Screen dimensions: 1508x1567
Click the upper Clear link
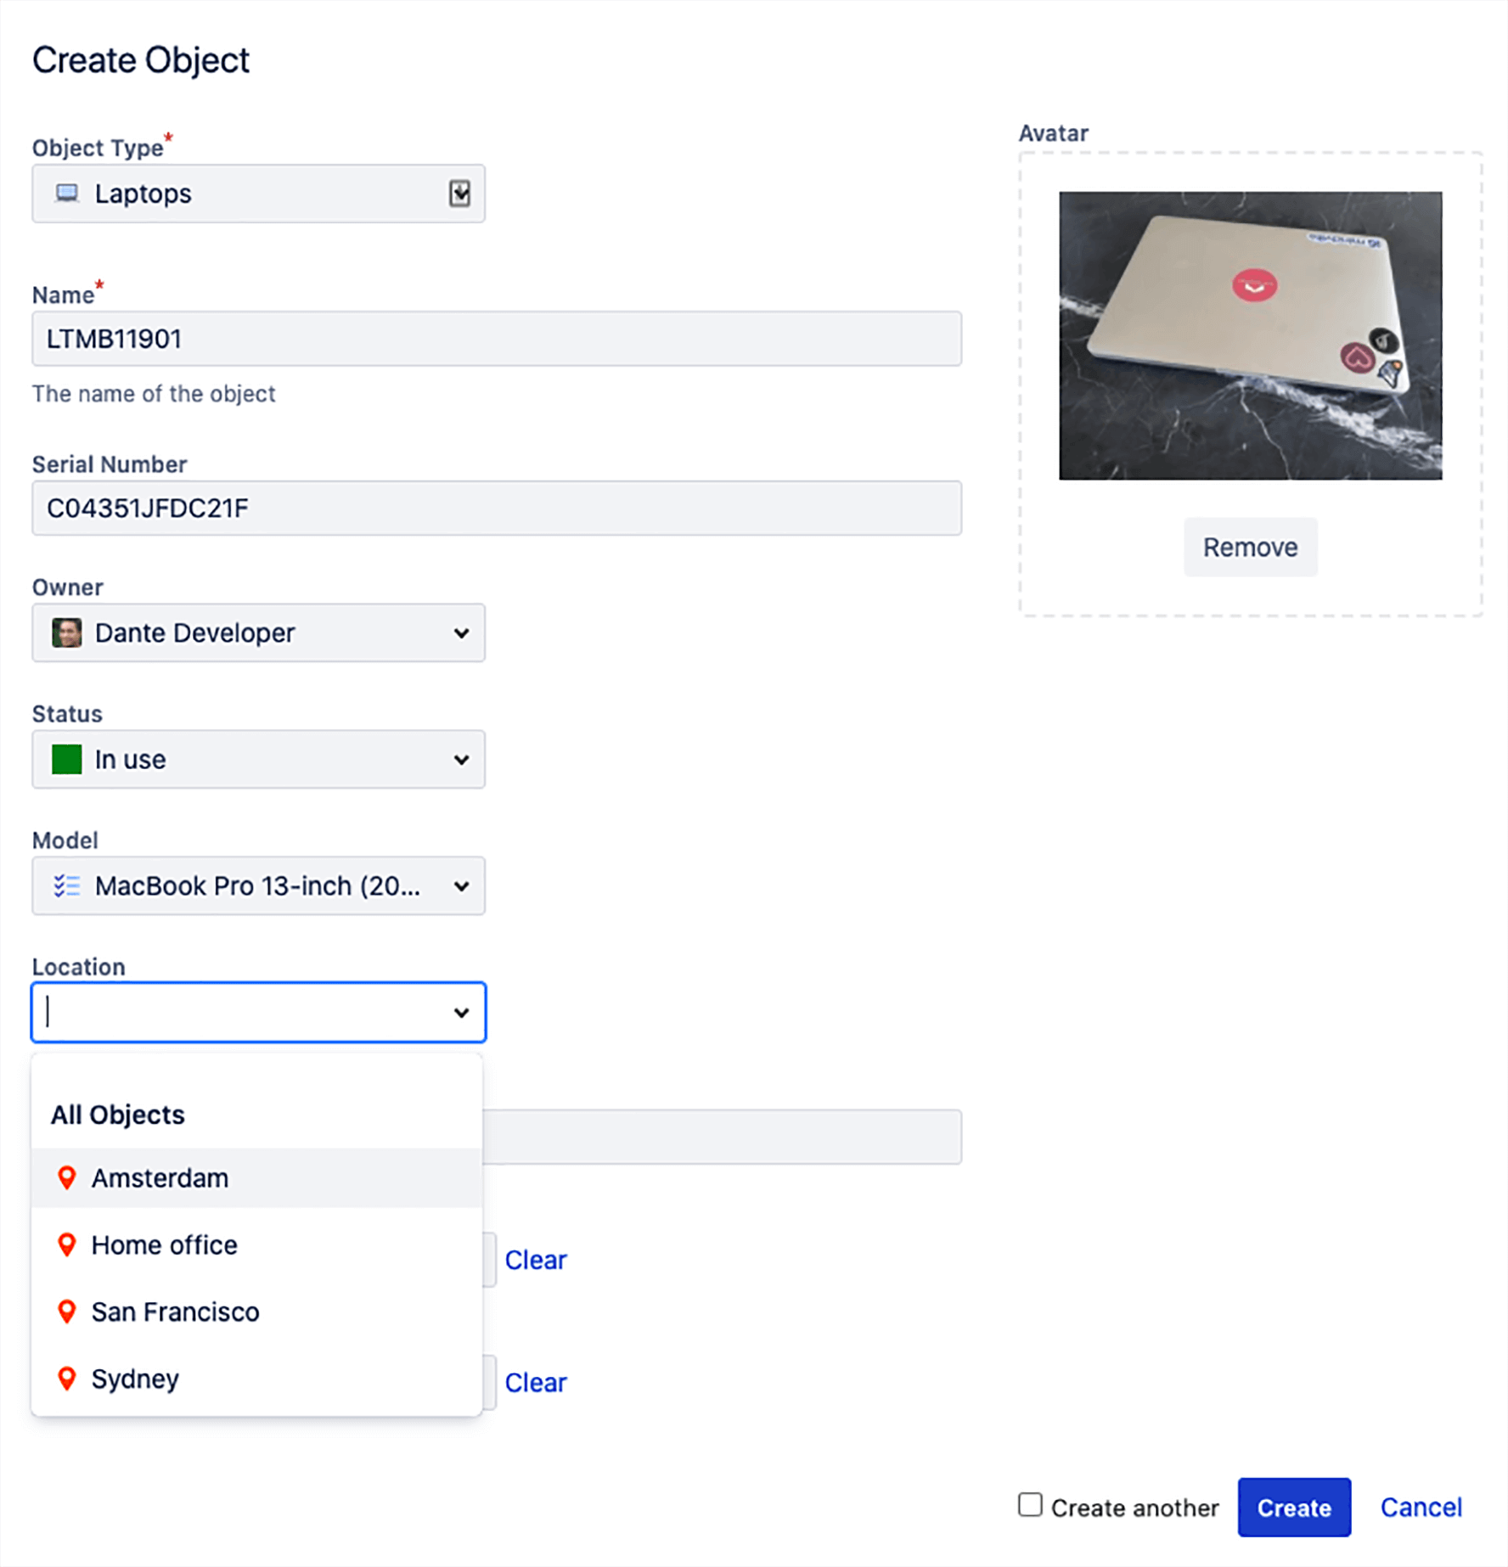(x=536, y=1260)
